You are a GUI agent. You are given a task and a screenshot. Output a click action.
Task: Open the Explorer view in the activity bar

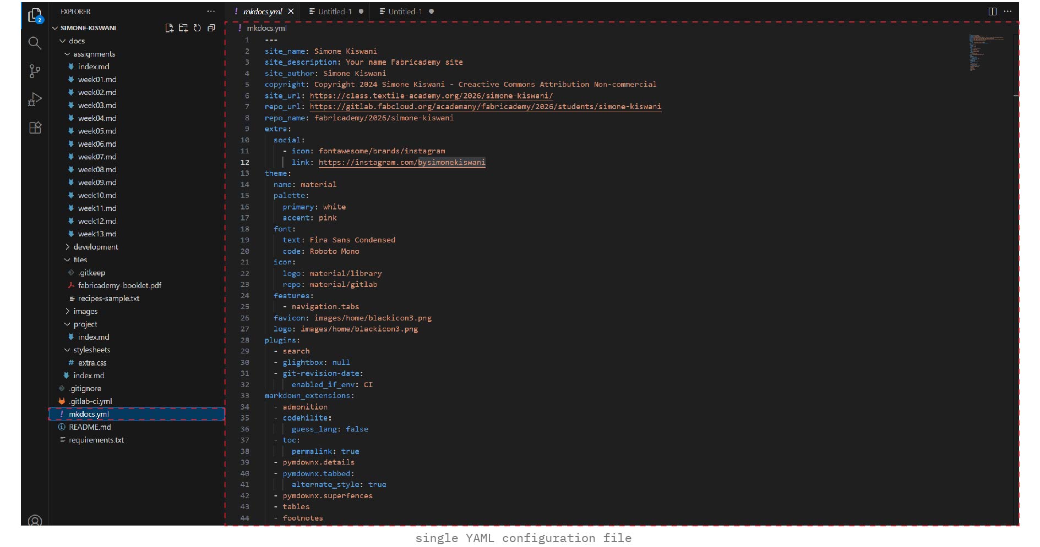coord(35,15)
